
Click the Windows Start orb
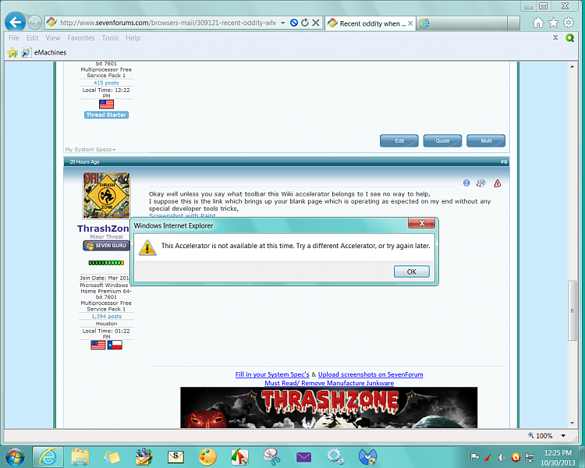pyautogui.click(x=15, y=456)
